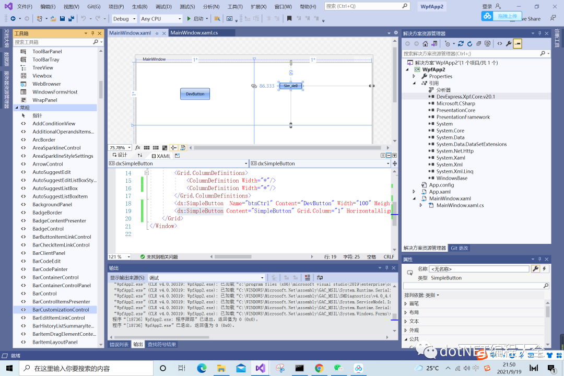Click the Visual Studio icon on the taskbar
The image size is (564, 376).
[x=261, y=368]
